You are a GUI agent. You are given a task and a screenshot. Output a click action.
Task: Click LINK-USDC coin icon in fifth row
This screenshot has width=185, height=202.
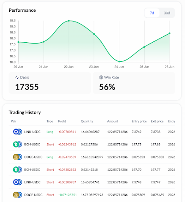[17, 182]
